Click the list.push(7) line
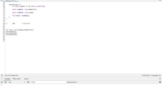 coord(11,31)
